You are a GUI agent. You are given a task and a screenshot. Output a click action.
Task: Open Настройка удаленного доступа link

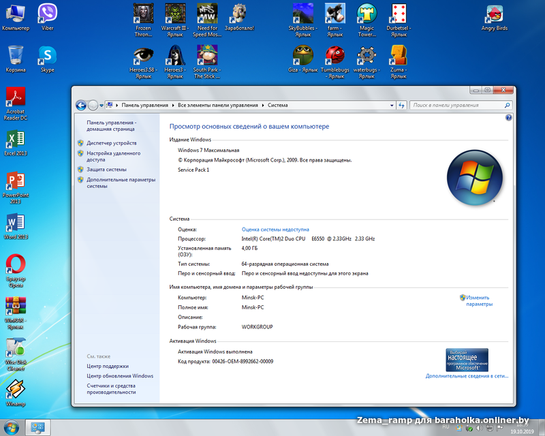pyautogui.click(x=113, y=156)
